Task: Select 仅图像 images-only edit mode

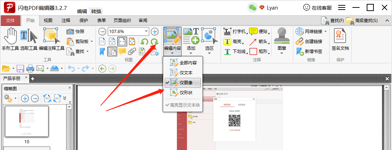Action: coord(183,83)
